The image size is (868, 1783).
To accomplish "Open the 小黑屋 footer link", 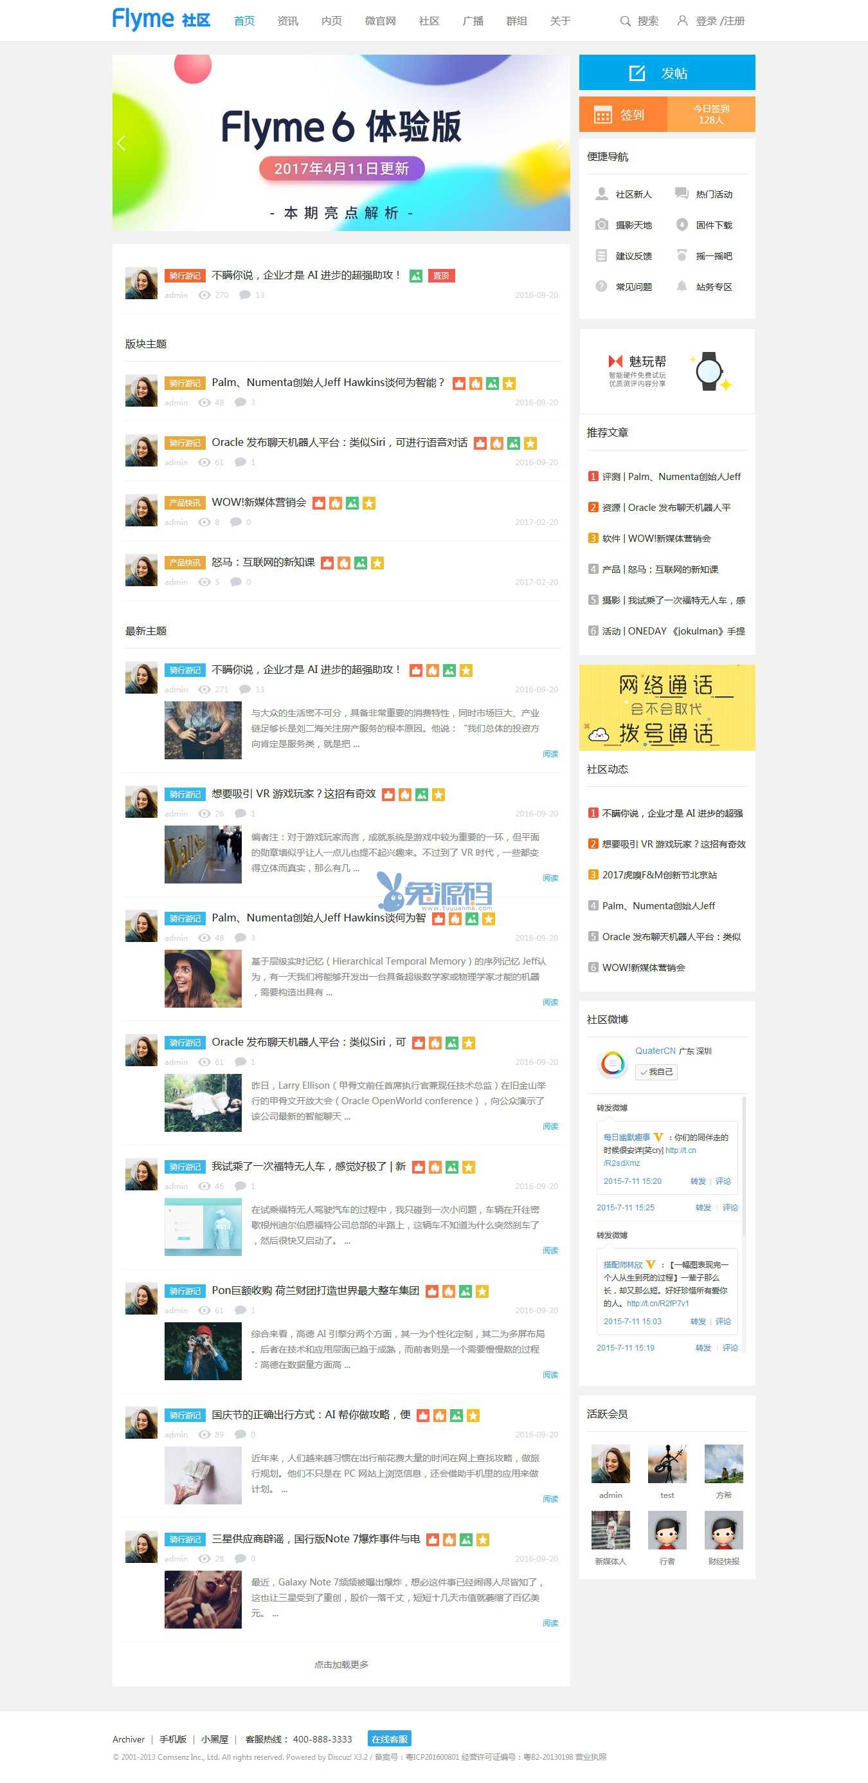I will coord(214,1739).
